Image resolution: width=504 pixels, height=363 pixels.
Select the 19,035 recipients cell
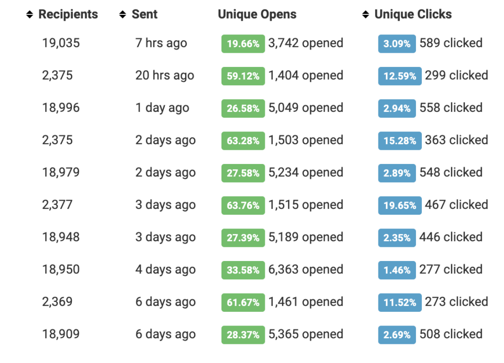[61, 43]
